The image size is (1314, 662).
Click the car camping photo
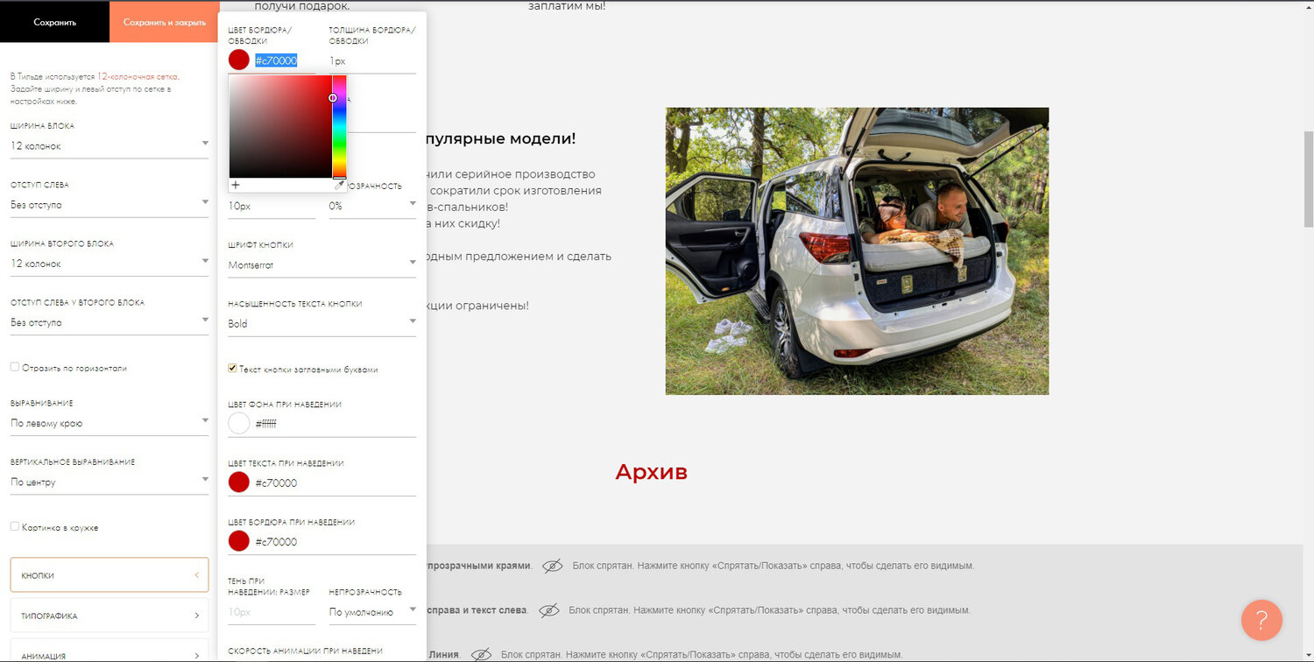[x=857, y=251]
